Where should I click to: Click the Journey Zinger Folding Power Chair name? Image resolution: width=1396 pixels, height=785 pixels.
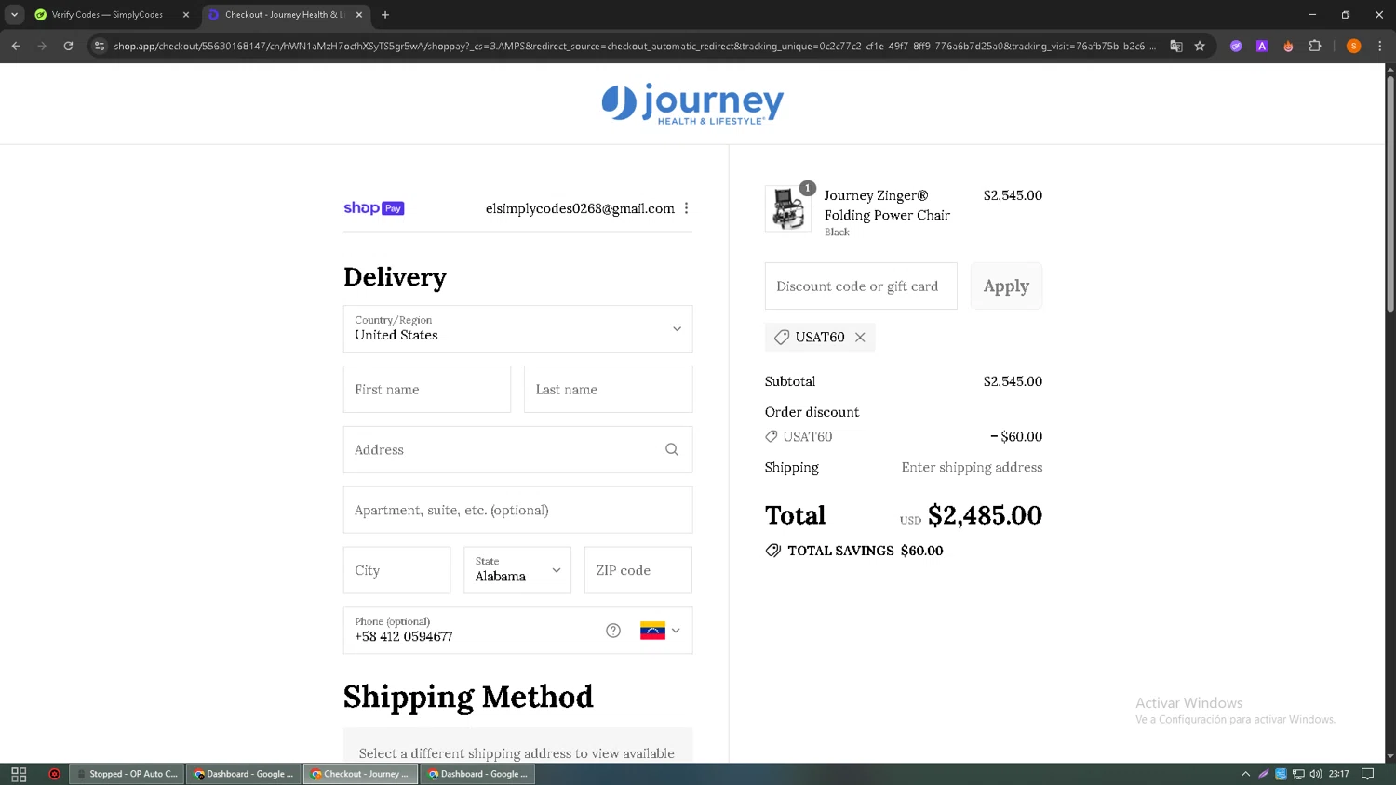887,206
